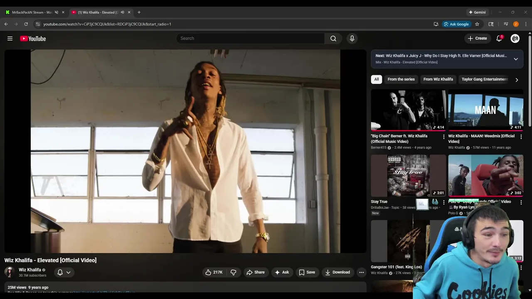This screenshot has height=299, width=532.
Task: Go back in browser history
Action: tap(6, 24)
